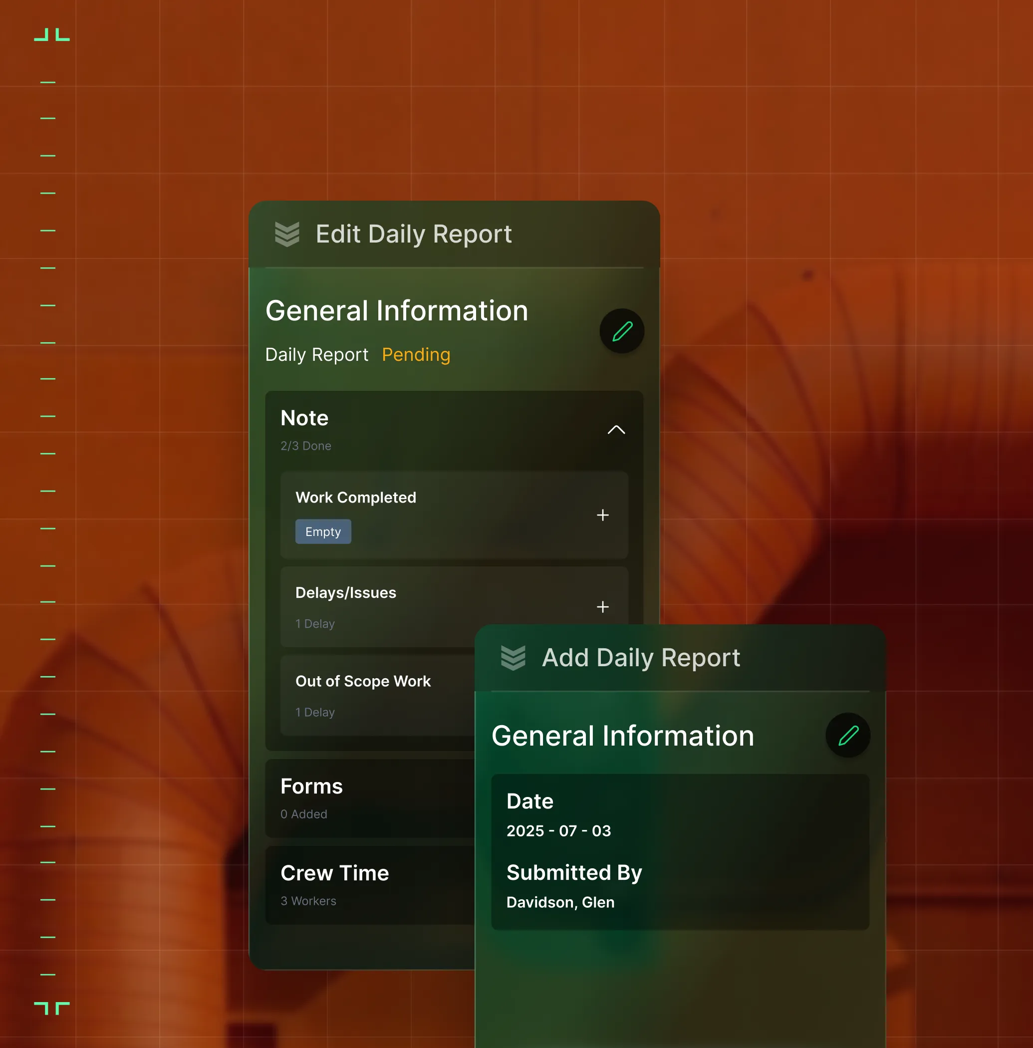
Task: Click the Submitted By label
Action: coord(574,872)
